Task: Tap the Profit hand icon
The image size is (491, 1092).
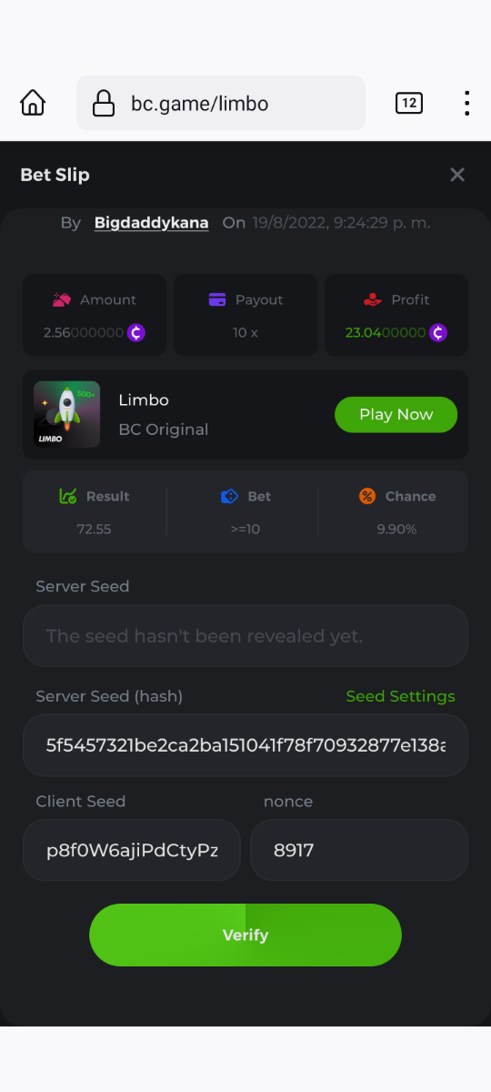Action: click(x=372, y=299)
